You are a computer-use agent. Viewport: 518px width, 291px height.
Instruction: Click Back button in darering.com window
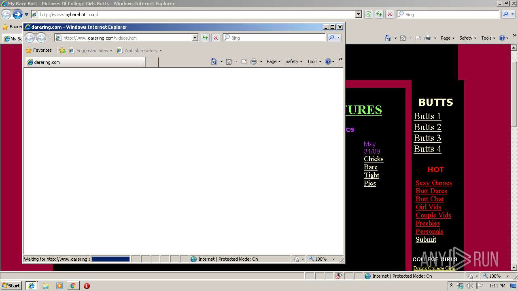[30, 38]
